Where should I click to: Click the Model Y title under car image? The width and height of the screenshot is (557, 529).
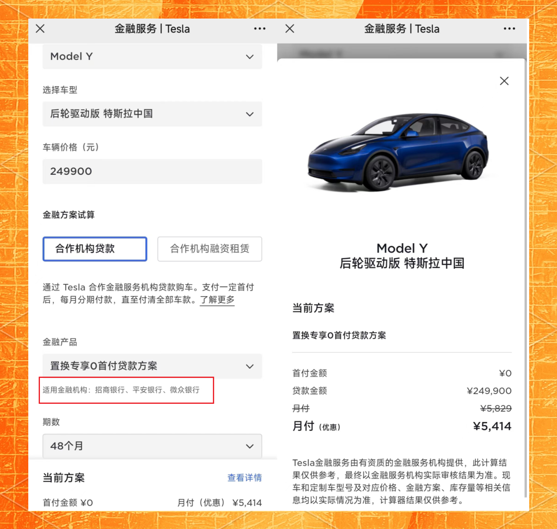[x=402, y=249]
